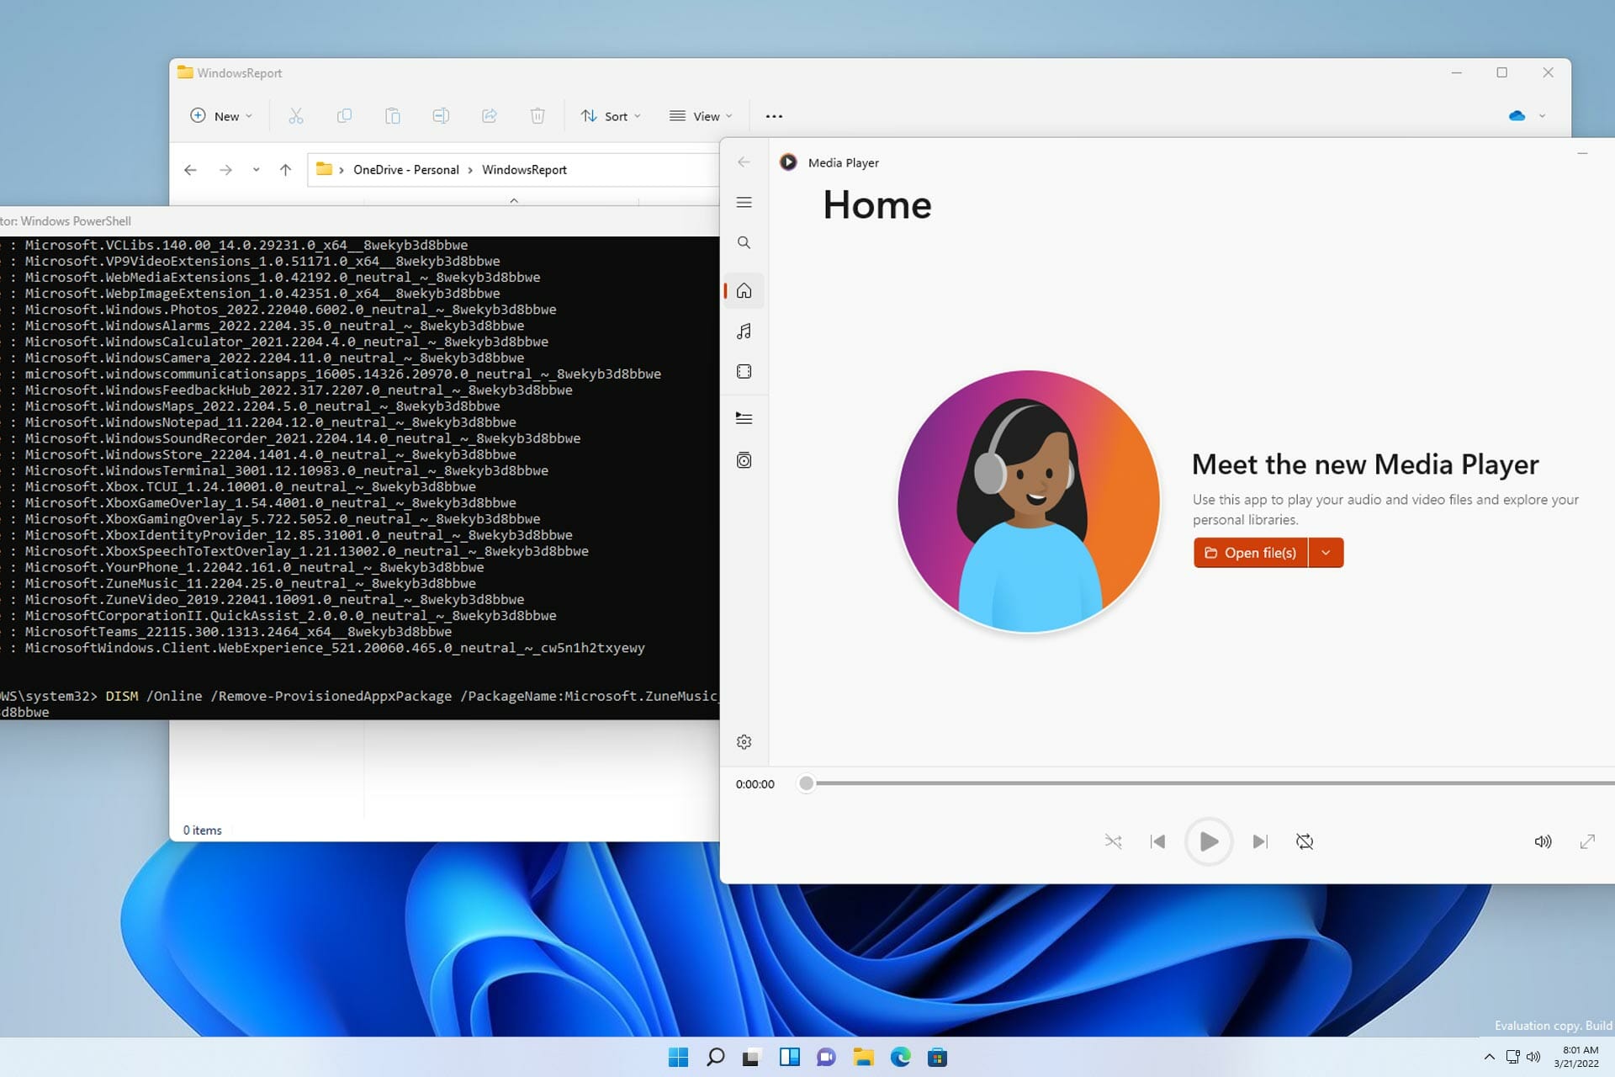Click the Delete icon in File Explorer toolbar
This screenshot has height=1077, width=1615.
click(x=537, y=115)
